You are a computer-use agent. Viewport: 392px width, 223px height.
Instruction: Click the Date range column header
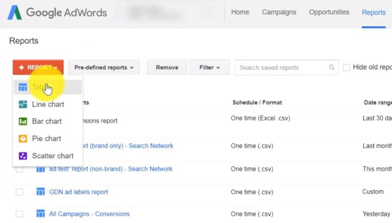point(378,102)
